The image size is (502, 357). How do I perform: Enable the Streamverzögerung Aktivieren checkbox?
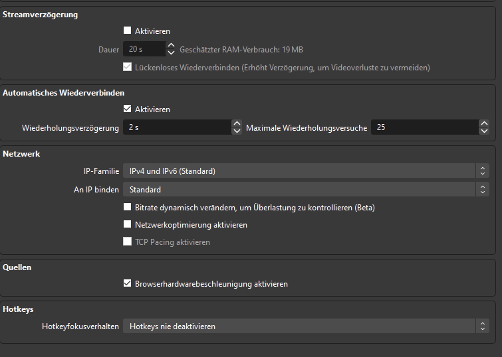[128, 31]
